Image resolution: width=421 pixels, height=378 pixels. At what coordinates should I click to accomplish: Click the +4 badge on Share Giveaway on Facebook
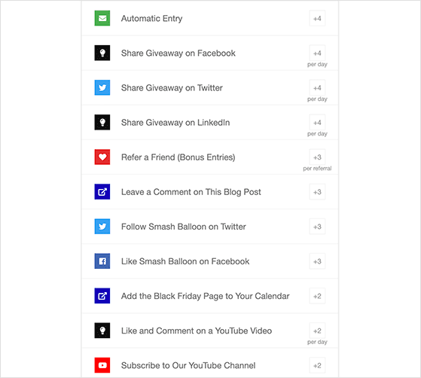click(317, 53)
